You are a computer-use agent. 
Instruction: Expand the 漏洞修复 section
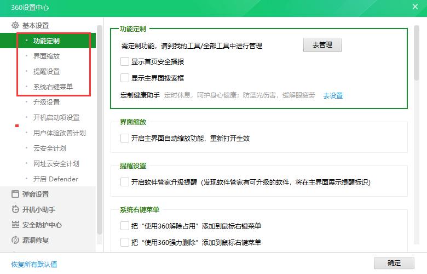36,240
